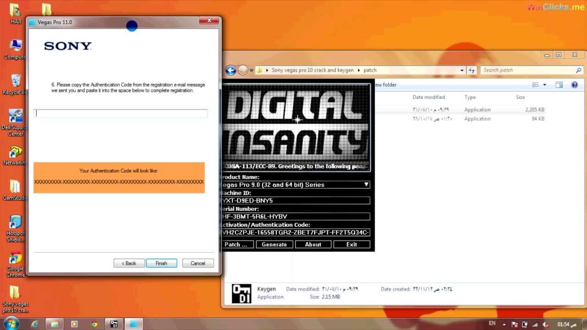Sort by the Size column header
Image resolution: width=587 pixels, height=330 pixels.
click(x=520, y=97)
